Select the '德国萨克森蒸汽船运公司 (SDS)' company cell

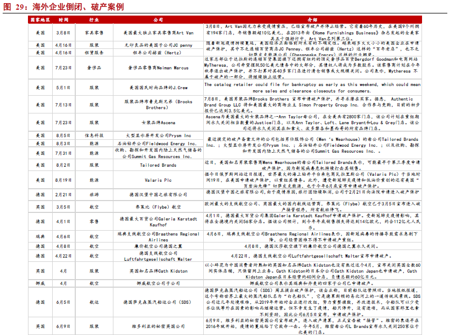[158, 302]
